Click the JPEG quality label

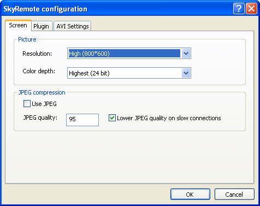[40, 117]
